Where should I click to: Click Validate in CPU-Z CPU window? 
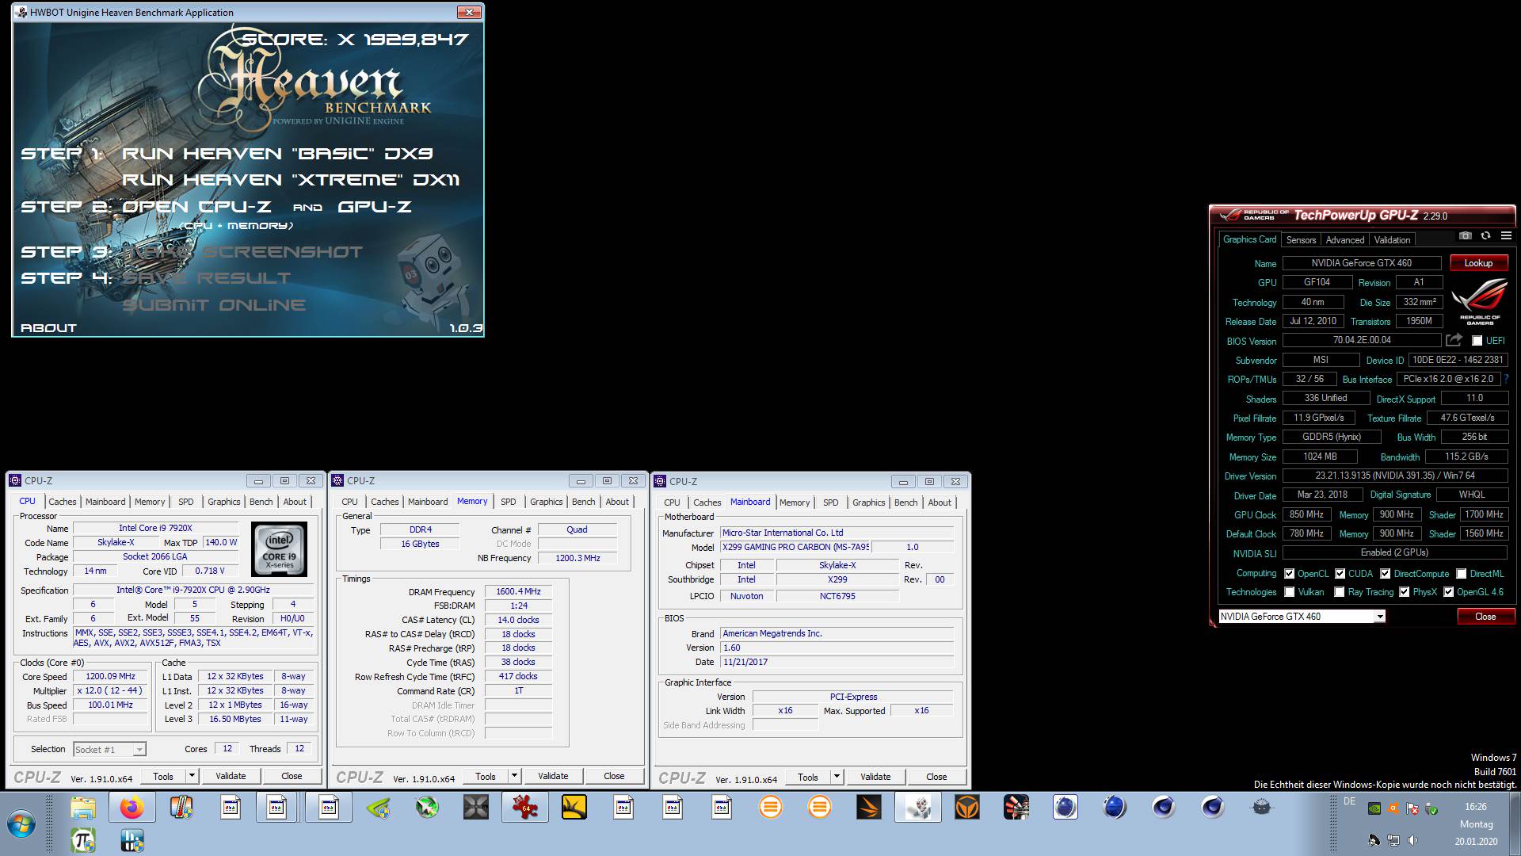pyautogui.click(x=231, y=776)
